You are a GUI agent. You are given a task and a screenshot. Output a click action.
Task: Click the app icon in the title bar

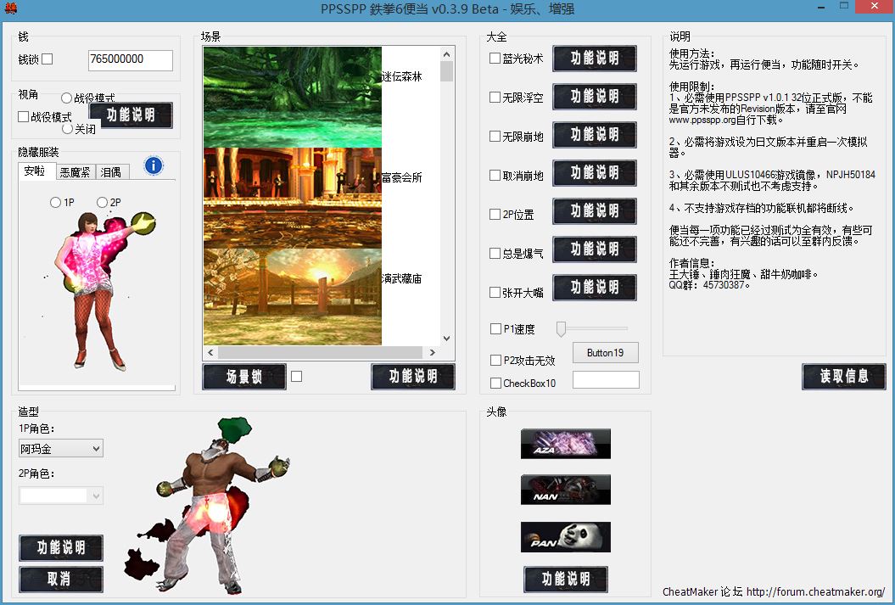pyautogui.click(x=11, y=8)
